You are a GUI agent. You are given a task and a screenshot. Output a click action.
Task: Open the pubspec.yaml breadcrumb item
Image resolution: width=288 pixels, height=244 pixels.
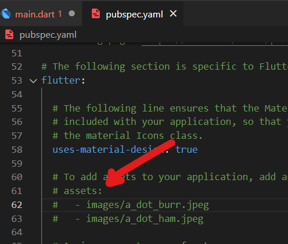tap(48, 35)
